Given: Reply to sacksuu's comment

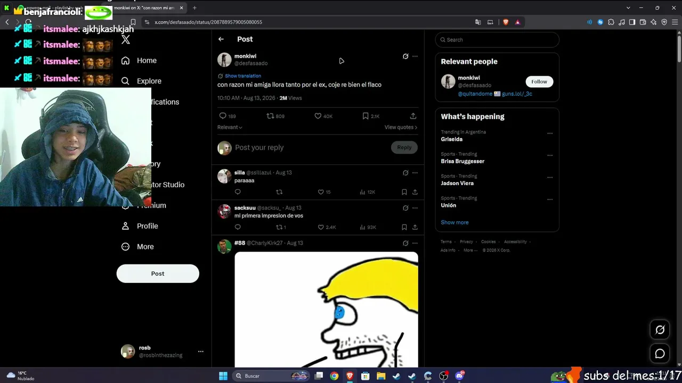Looking at the screenshot, I should pos(238,227).
